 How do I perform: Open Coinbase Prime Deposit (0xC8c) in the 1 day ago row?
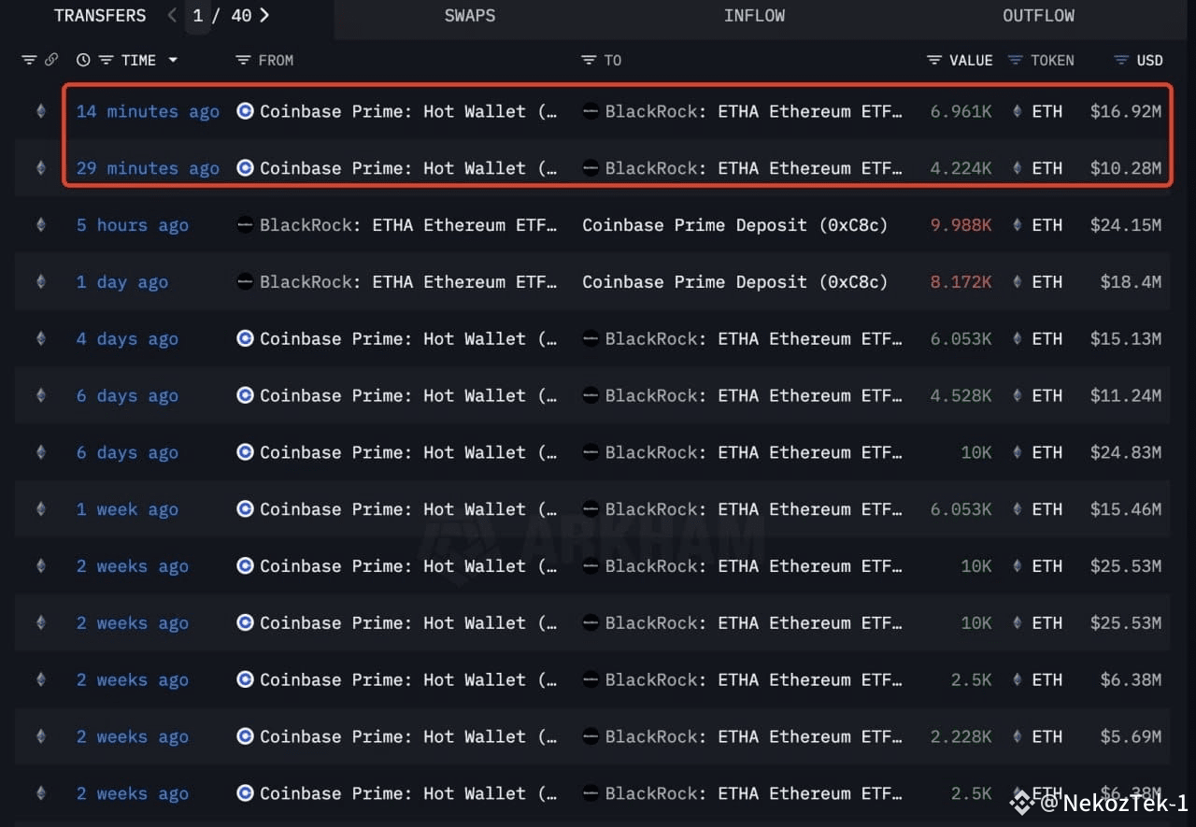click(x=734, y=282)
